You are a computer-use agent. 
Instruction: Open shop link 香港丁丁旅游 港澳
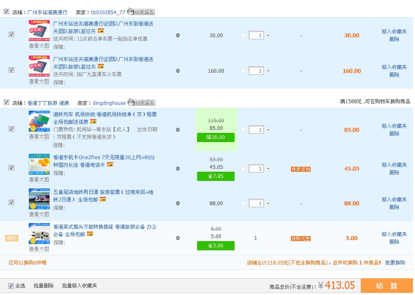pyautogui.click(x=48, y=103)
